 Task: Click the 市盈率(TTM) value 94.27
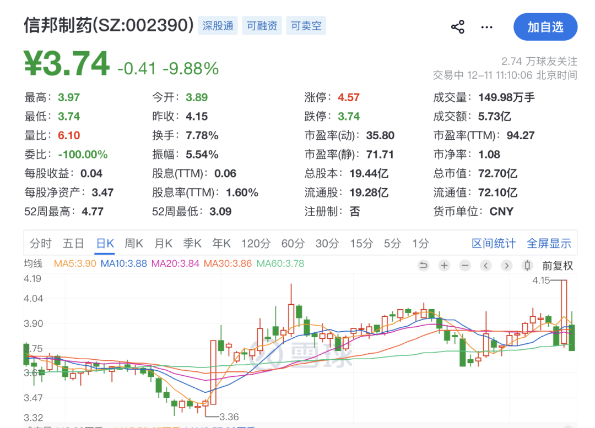click(520, 135)
